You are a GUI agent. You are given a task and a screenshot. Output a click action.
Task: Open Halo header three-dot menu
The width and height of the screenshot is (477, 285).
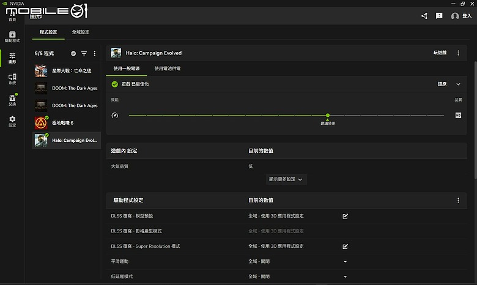pyautogui.click(x=458, y=53)
